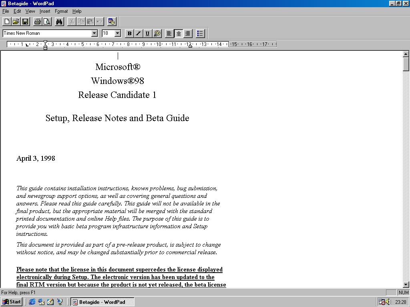
Task: Open the text Color palette button
Action: point(157,34)
